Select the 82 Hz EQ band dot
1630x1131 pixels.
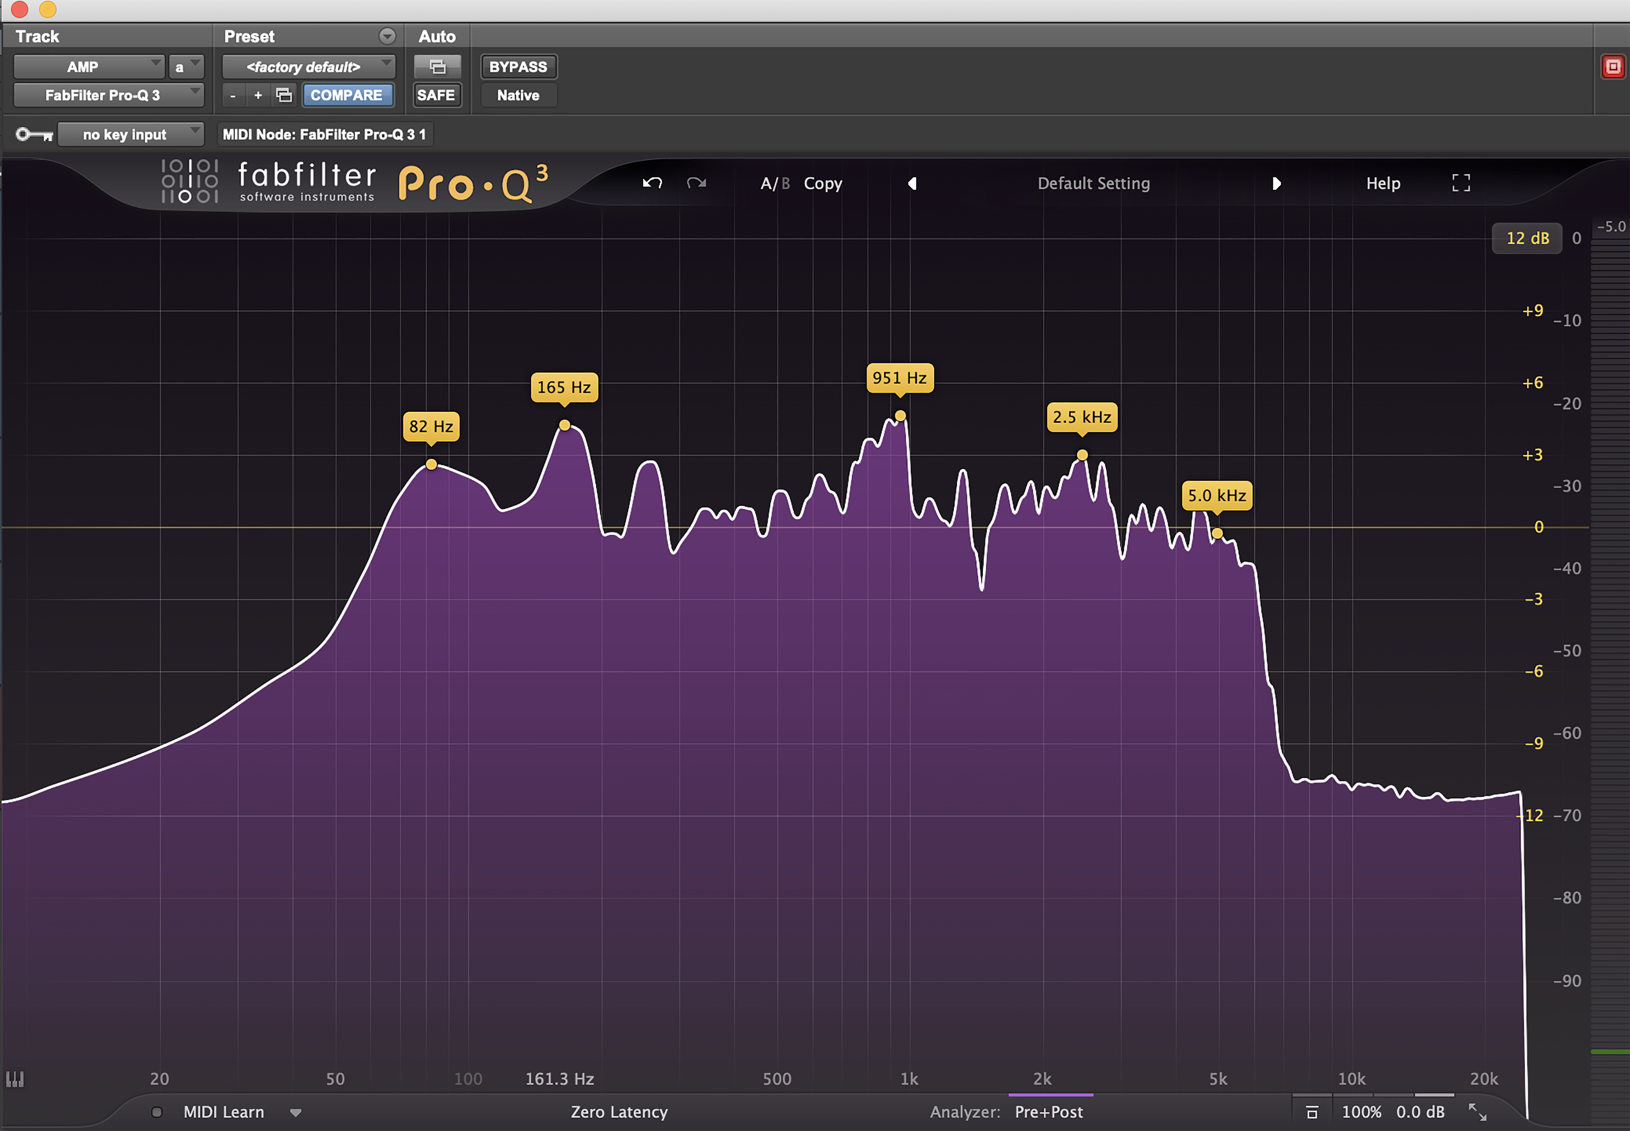(x=431, y=464)
